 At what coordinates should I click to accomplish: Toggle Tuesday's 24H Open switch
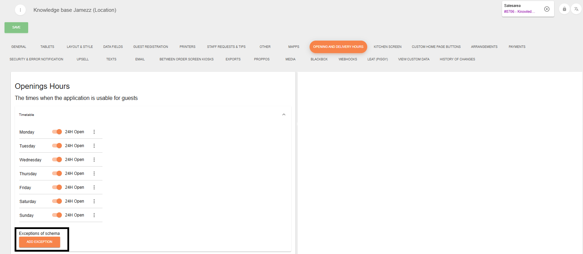pyautogui.click(x=57, y=146)
